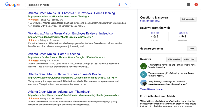The height and width of the screenshot is (107, 201).
Task: Click reviewer avatar letter K
Action: [x=143, y=75]
